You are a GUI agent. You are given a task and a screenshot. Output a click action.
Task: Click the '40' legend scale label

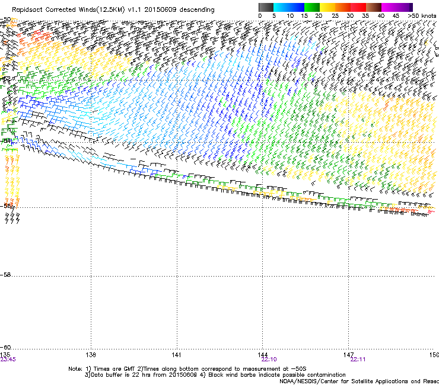(381, 15)
